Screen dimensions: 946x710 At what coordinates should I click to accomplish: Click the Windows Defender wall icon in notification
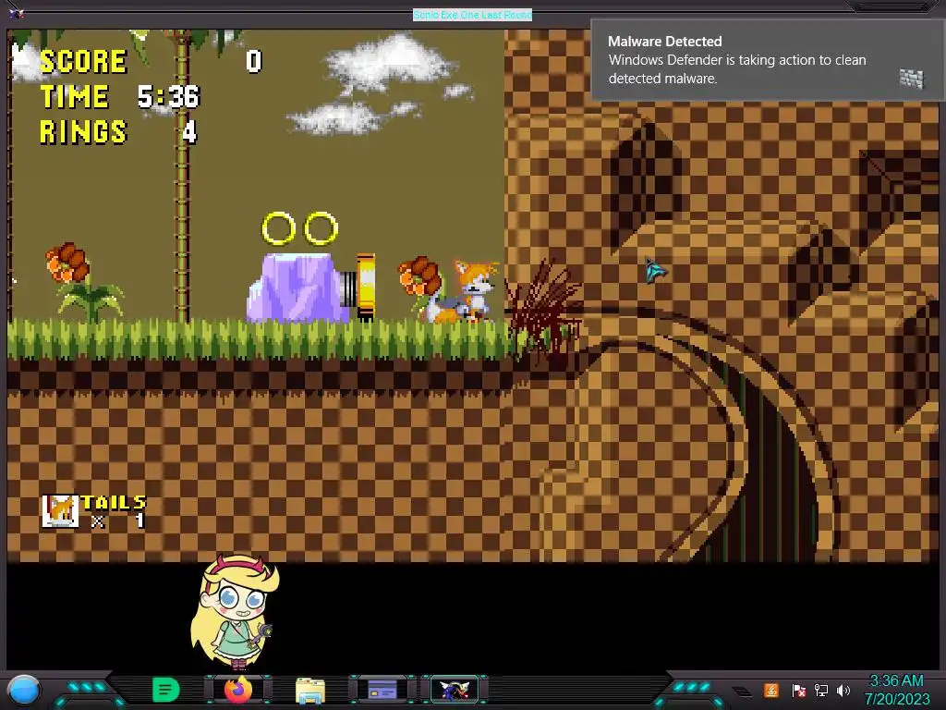pyautogui.click(x=911, y=78)
